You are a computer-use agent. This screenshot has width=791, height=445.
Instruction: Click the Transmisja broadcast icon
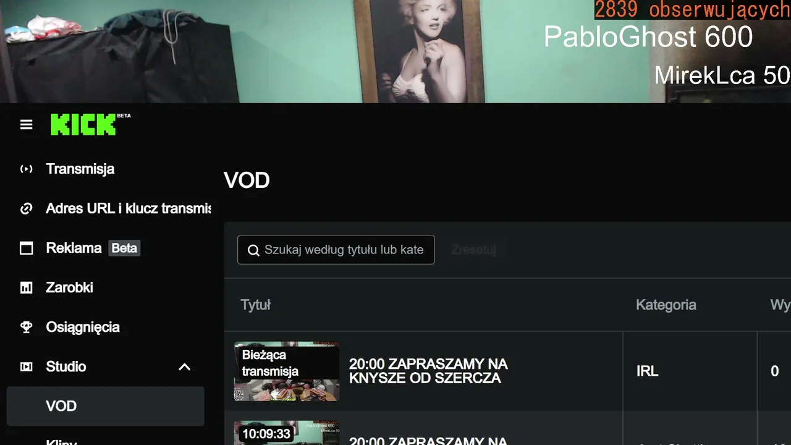point(26,169)
